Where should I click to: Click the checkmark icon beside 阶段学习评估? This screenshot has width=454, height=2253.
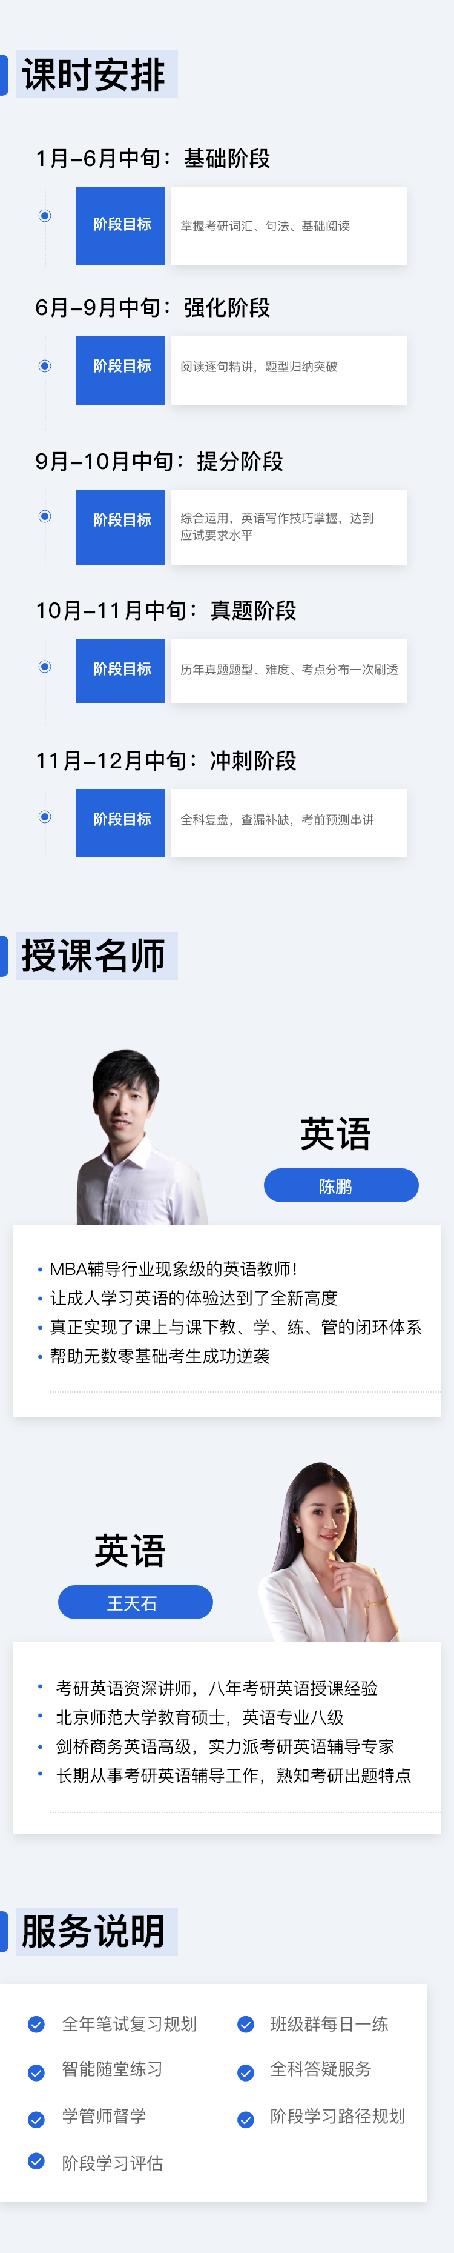37,2161
